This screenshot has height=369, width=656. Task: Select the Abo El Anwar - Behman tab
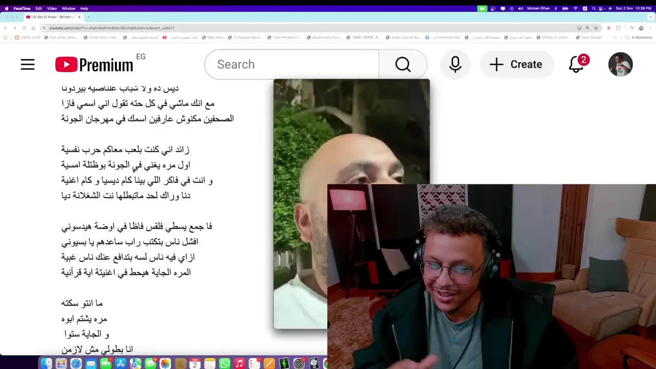(53, 17)
